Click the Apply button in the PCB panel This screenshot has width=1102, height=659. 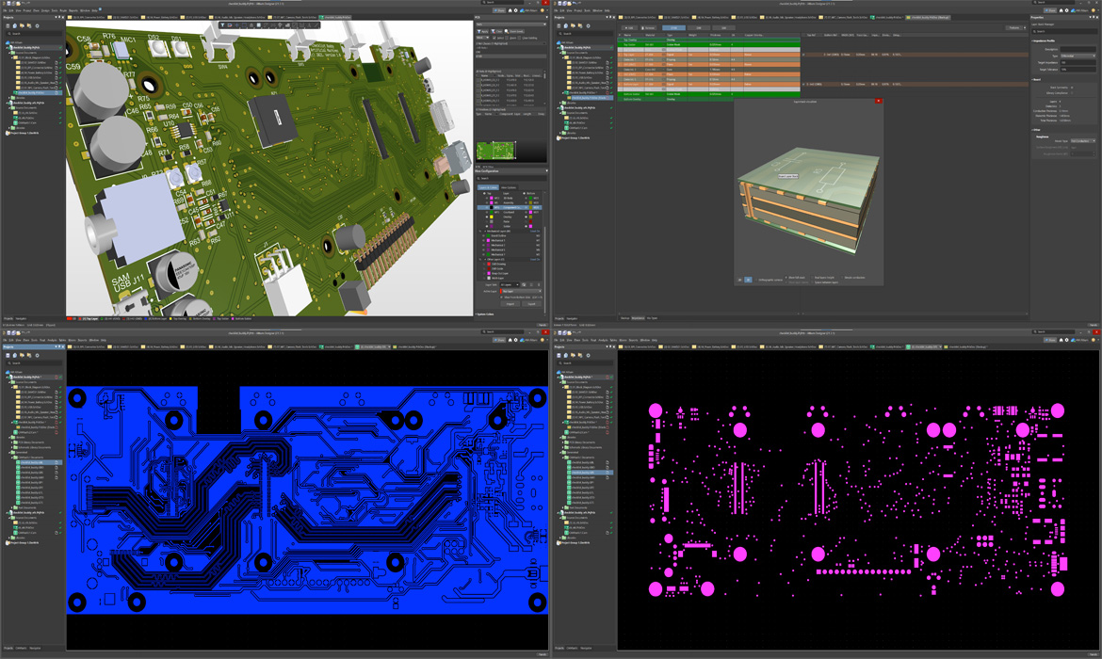point(483,31)
